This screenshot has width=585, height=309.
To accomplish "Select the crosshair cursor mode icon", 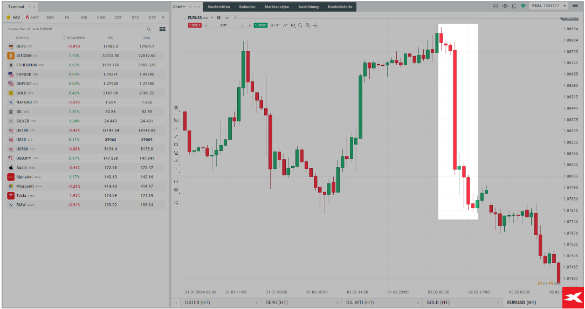I will 315,25.
